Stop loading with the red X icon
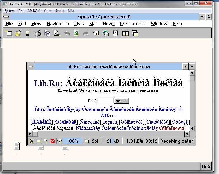This screenshot has width=219, height=174. click(x=53, y=141)
